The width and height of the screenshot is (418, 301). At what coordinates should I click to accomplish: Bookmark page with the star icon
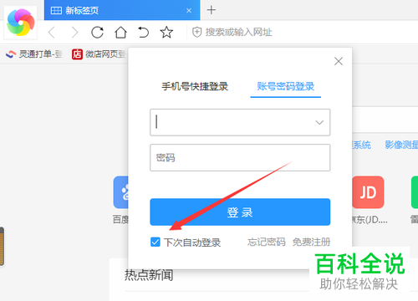pos(166,33)
